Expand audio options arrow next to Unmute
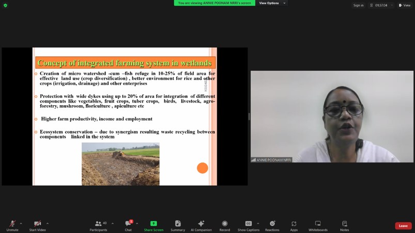The height and width of the screenshot is (233, 415). tap(21, 223)
